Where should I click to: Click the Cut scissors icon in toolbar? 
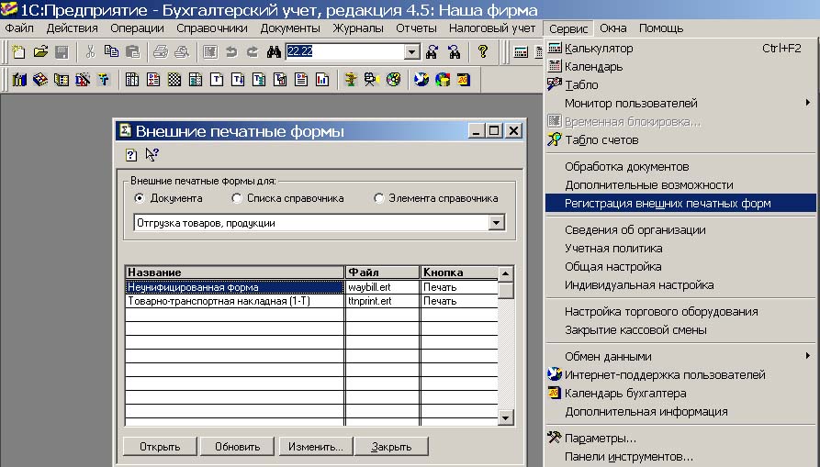pyautogui.click(x=90, y=52)
